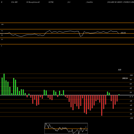Viewport: 134px width, 134px height.
Task: Click the '80' label on the MR axis
Action: pyautogui.click(x=131, y=80)
